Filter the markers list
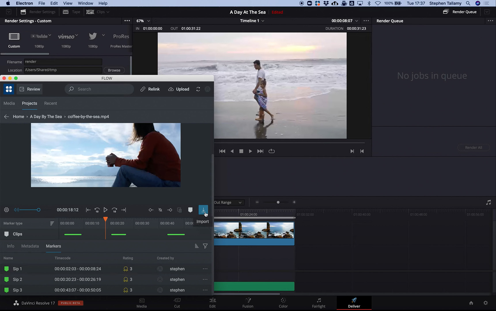 click(x=205, y=246)
